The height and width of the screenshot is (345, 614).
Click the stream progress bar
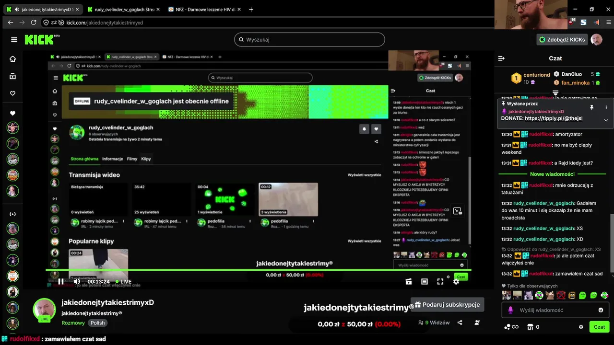(258, 270)
